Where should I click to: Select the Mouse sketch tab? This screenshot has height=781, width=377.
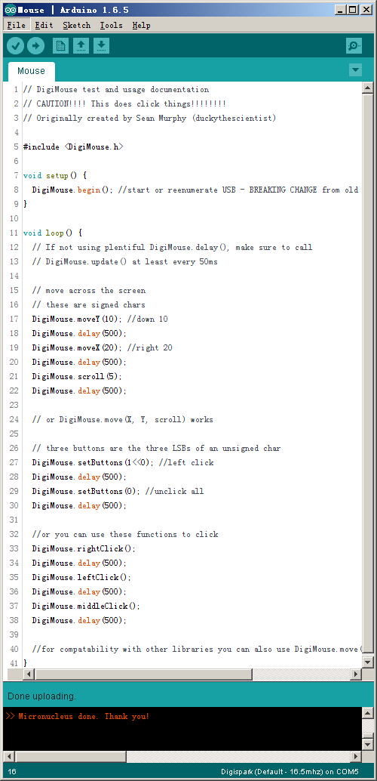click(32, 71)
